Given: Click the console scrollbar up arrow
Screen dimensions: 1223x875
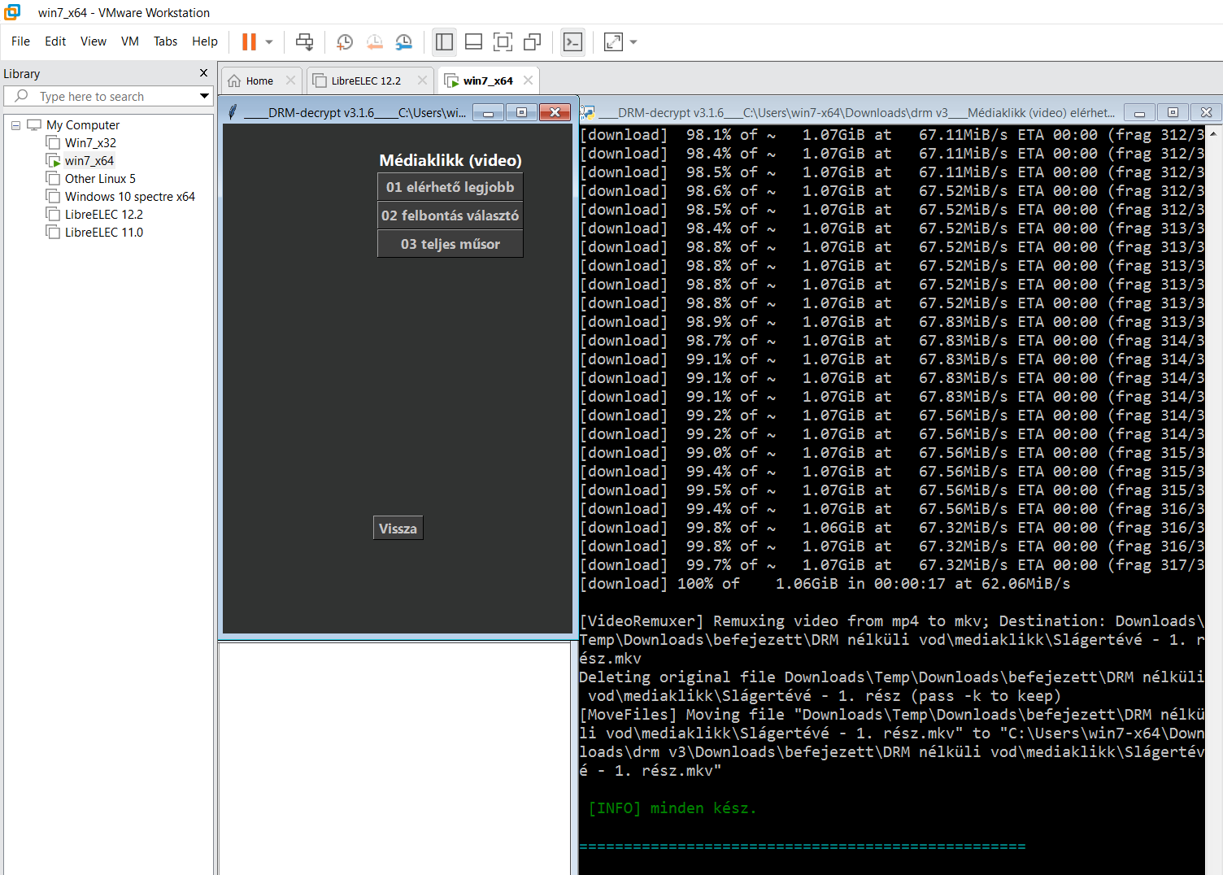Looking at the screenshot, I should (x=1213, y=133).
